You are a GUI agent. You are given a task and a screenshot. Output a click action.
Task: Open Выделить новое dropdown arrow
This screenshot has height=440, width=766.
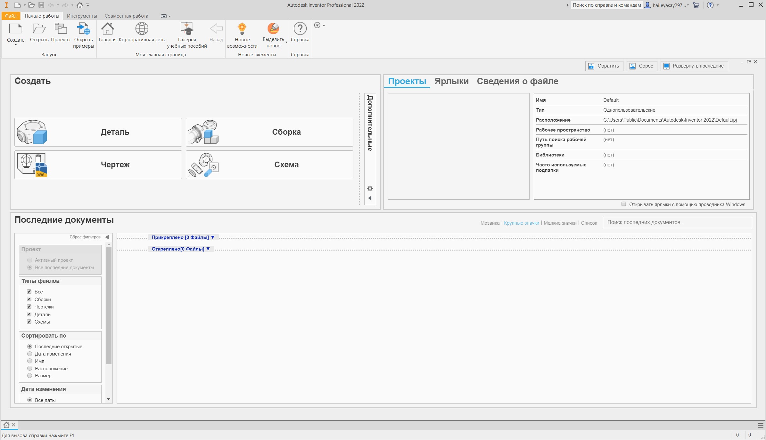click(286, 42)
